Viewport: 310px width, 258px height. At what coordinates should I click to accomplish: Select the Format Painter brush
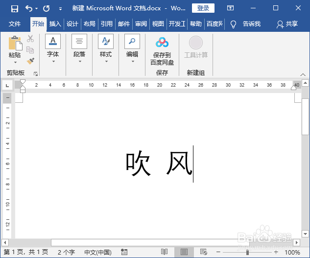pyautogui.click(x=30, y=61)
